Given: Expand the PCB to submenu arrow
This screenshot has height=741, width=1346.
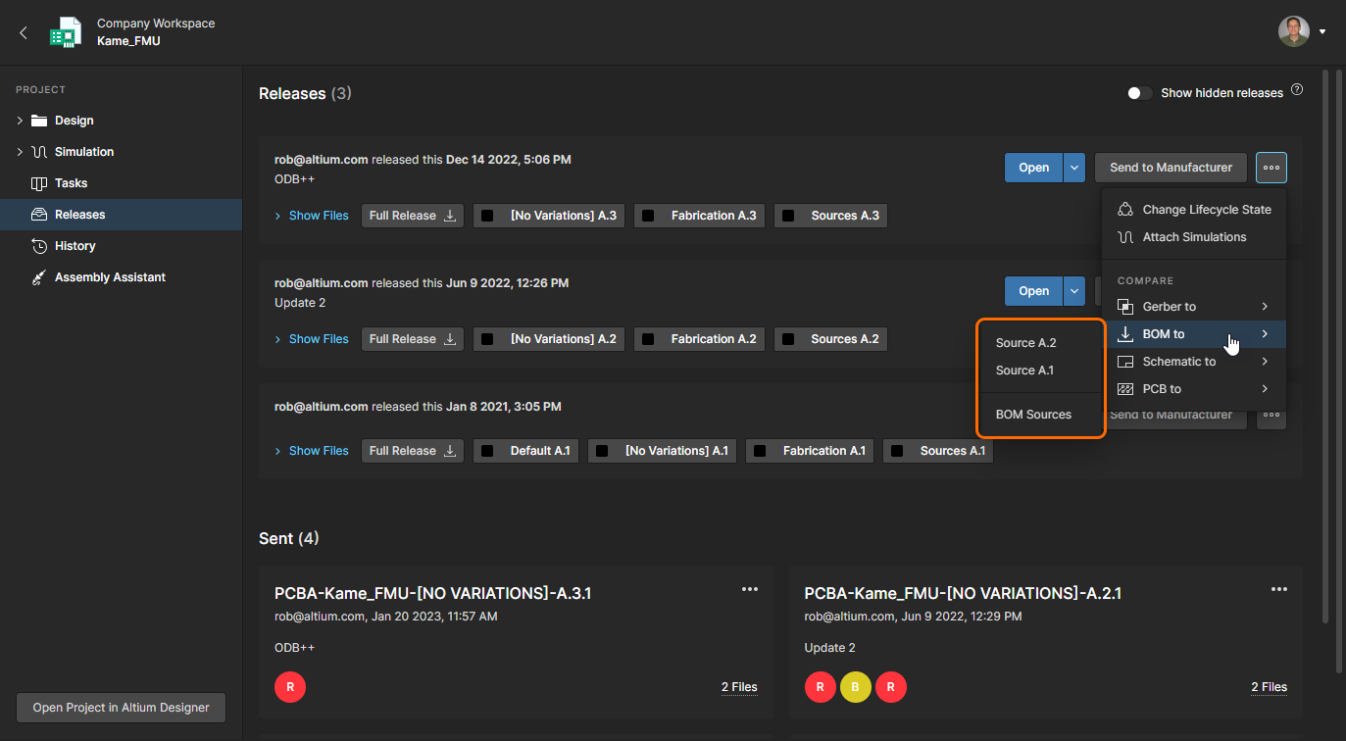Looking at the screenshot, I should [x=1266, y=389].
